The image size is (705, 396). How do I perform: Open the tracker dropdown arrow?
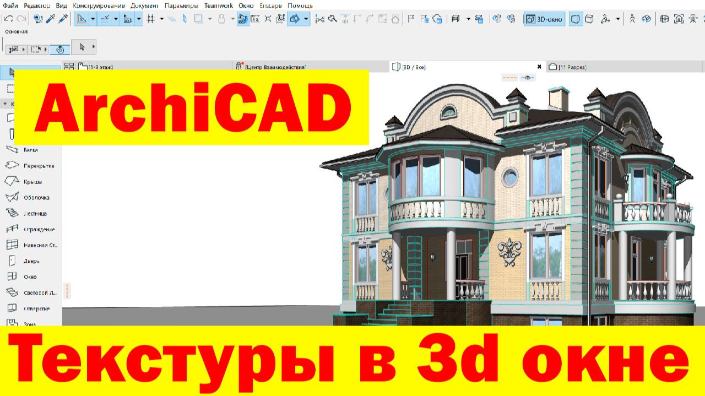[x=139, y=19]
